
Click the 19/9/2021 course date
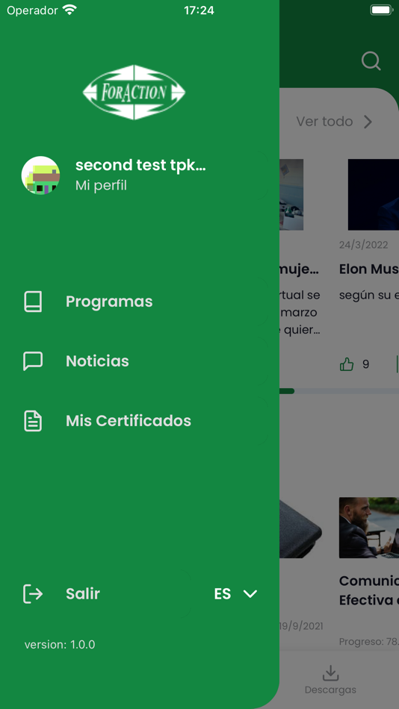coord(301,626)
